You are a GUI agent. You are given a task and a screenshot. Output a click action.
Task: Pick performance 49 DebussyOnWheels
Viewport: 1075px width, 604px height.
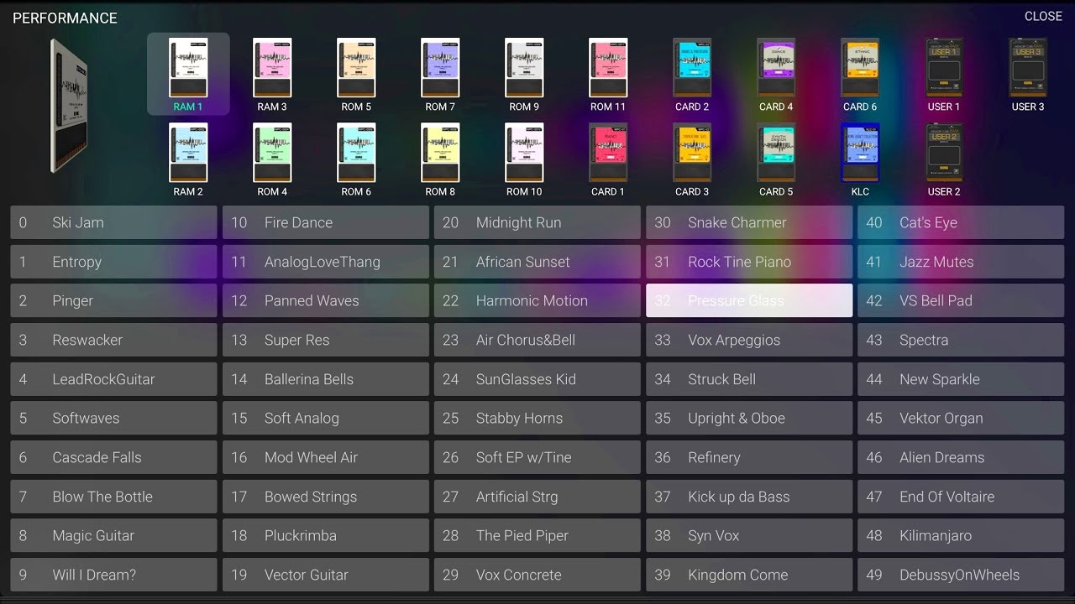point(961,575)
